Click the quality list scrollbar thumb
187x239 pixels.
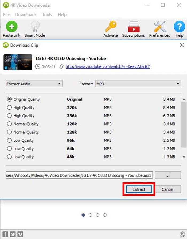pos(184,125)
